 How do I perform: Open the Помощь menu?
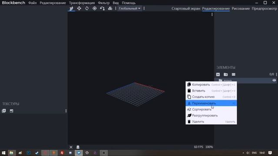coord(129,3)
